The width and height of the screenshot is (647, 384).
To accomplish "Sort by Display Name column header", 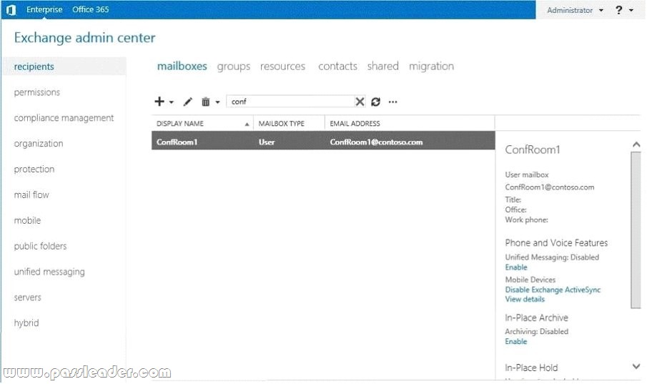I will pos(202,124).
